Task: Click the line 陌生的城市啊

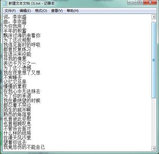Action: coord(17,110)
